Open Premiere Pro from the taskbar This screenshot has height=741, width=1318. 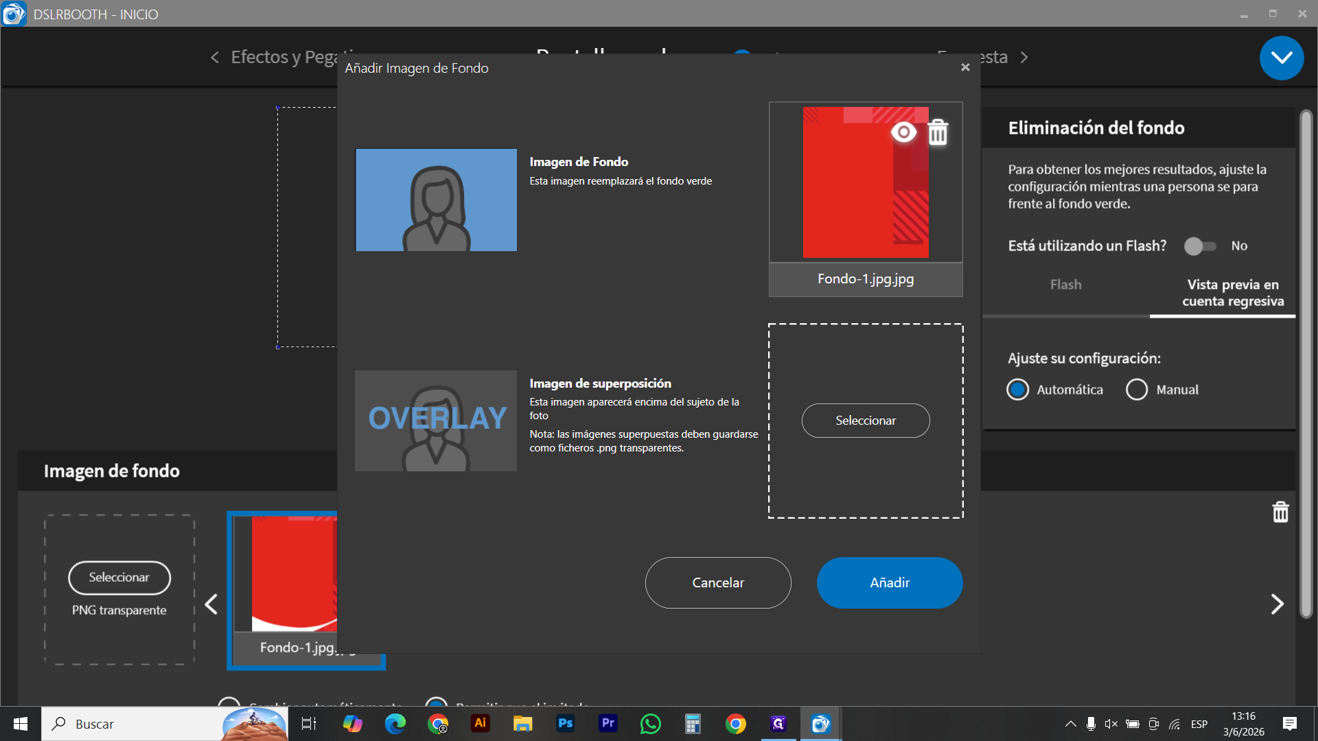pyautogui.click(x=608, y=723)
